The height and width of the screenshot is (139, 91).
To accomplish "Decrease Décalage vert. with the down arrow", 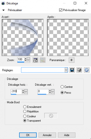I will coord(50,92).
